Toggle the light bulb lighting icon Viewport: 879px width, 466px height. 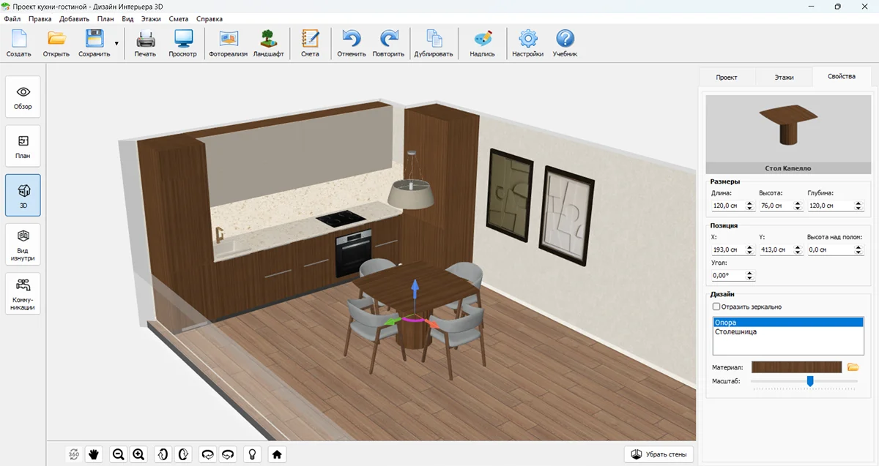[252, 454]
